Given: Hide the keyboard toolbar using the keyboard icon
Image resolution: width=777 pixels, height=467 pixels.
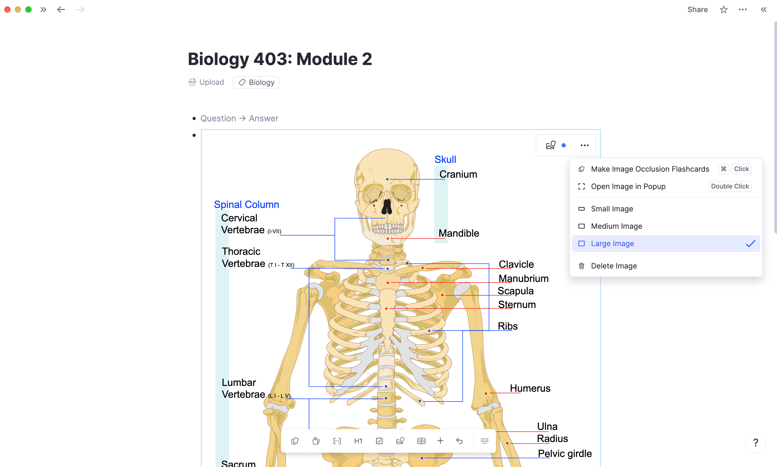Looking at the screenshot, I should pyautogui.click(x=484, y=441).
